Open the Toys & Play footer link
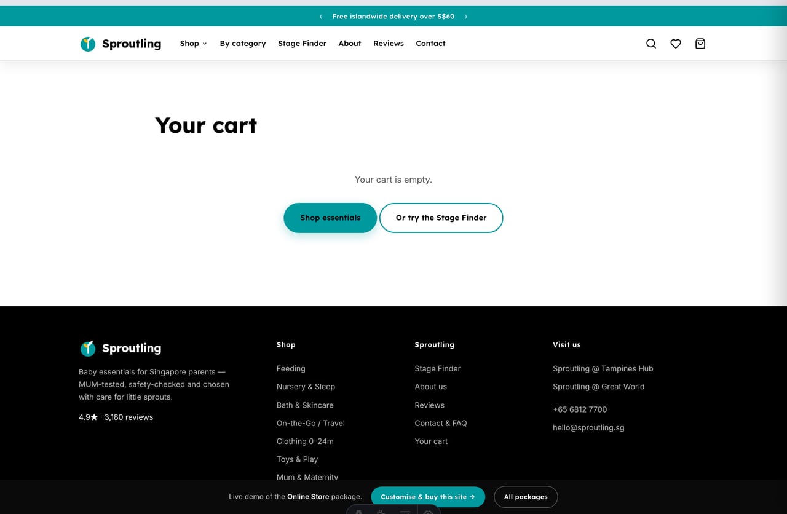Image resolution: width=787 pixels, height=514 pixels. pyautogui.click(x=298, y=459)
